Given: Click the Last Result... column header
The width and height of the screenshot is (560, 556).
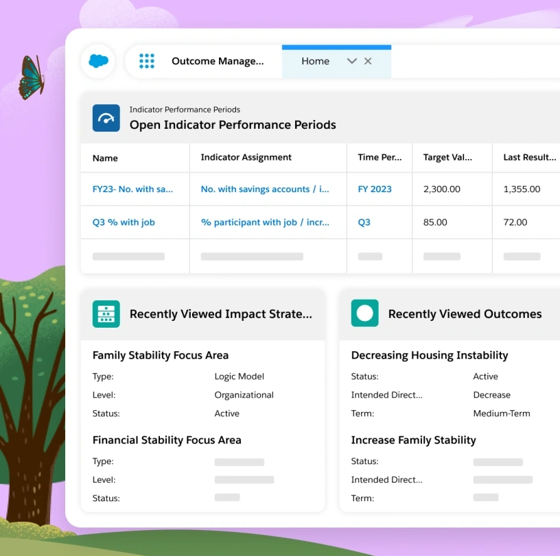Looking at the screenshot, I should 530,157.
